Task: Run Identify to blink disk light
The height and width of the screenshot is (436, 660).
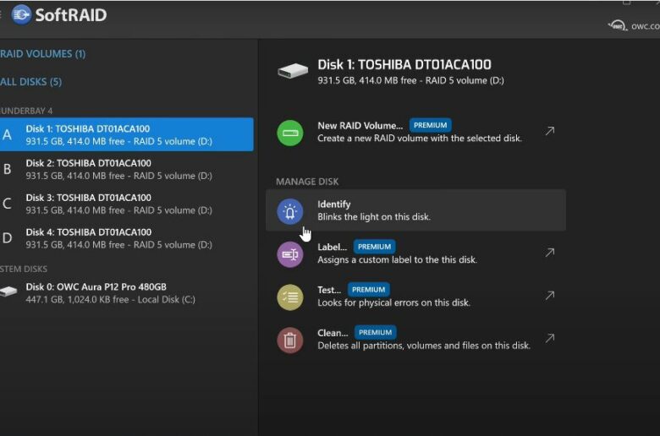Action: point(415,210)
